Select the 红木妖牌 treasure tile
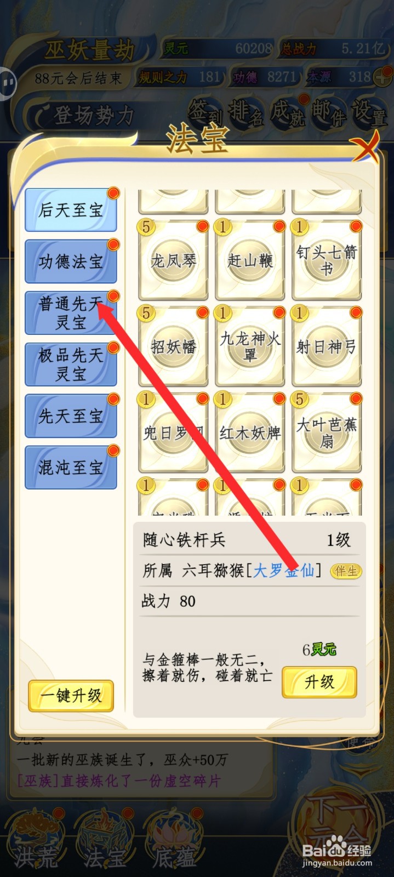 (x=250, y=433)
